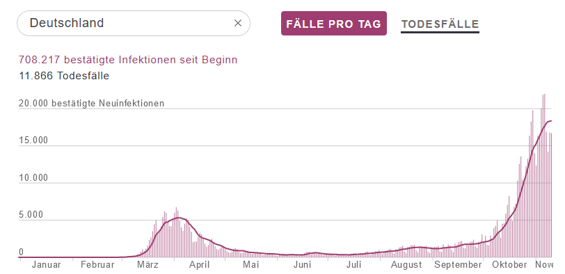Select the Mai label on the timeline
The width and height of the screenshot is (565, 274).
pos(250,265)
